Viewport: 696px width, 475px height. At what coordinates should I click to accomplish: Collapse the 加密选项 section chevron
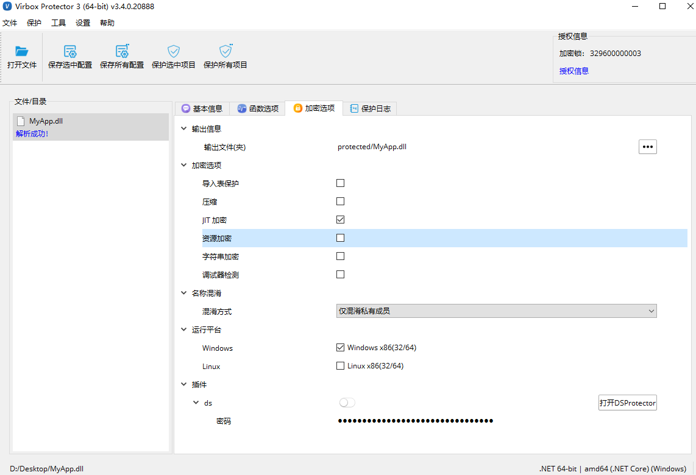click(x=184, y=165)
